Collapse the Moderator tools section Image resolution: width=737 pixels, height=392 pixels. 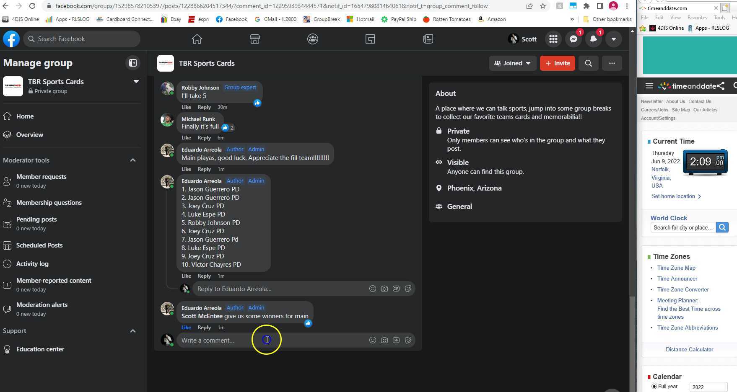pos(133,160)
